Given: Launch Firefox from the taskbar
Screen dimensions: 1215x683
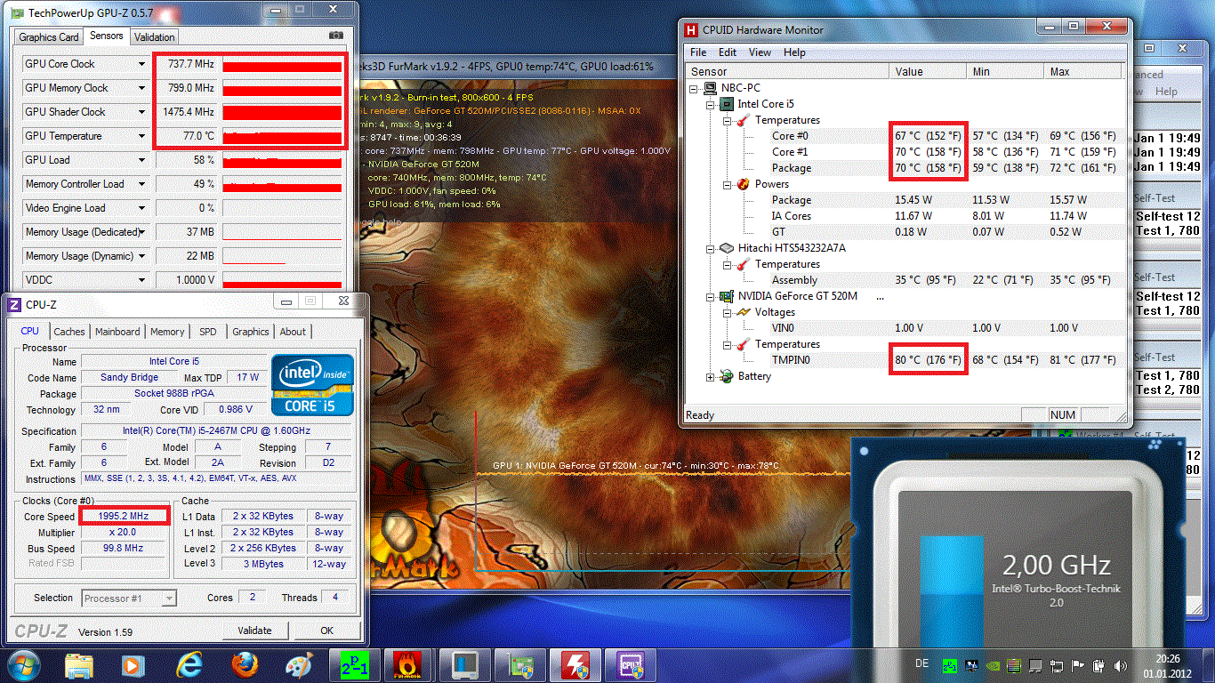Looking at the screenshot, I should 244,665.
